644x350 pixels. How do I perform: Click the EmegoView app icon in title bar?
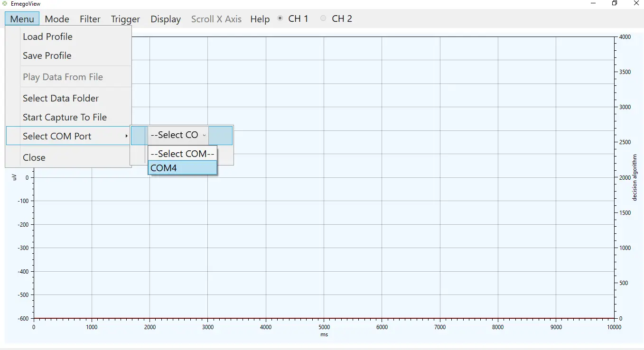[x=5, y=3]
